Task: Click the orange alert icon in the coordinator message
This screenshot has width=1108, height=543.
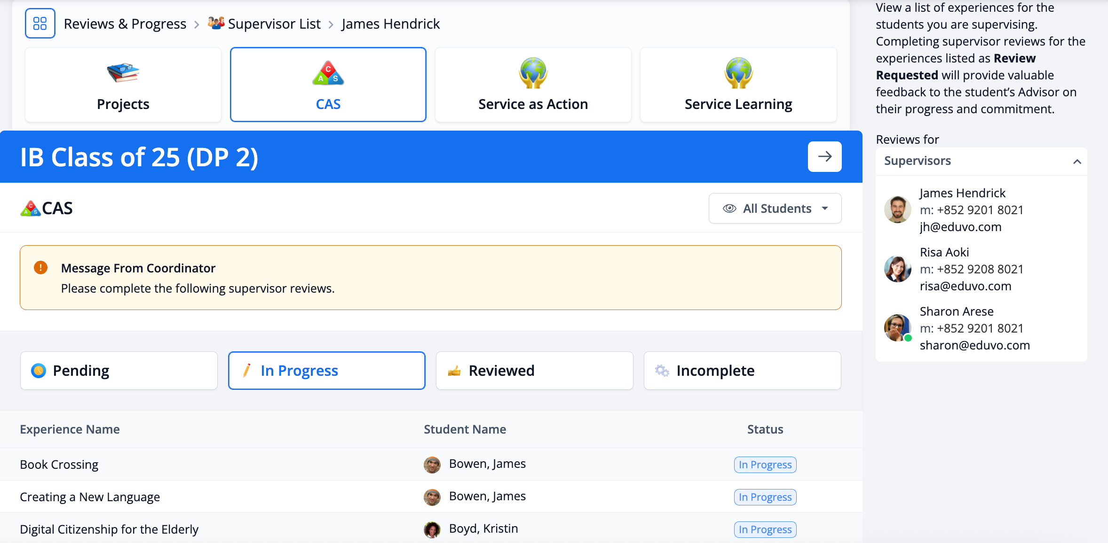Action: (x=40, y=268)
